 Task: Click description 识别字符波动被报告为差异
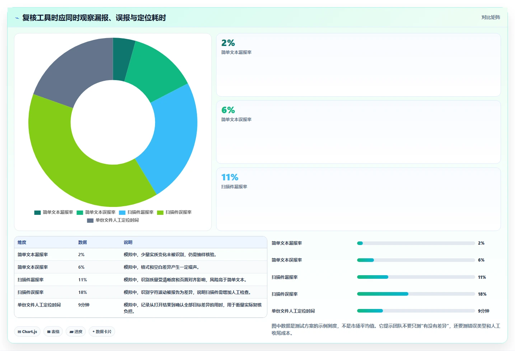188,292
